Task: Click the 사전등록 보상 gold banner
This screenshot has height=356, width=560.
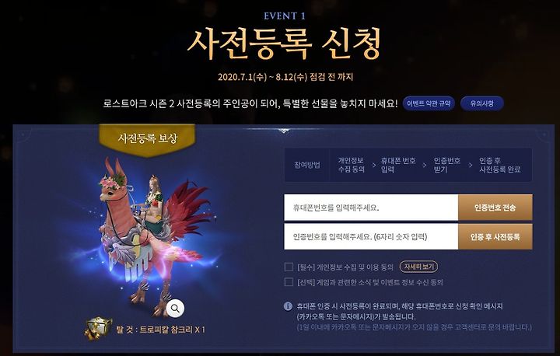Action: point(147,139)
